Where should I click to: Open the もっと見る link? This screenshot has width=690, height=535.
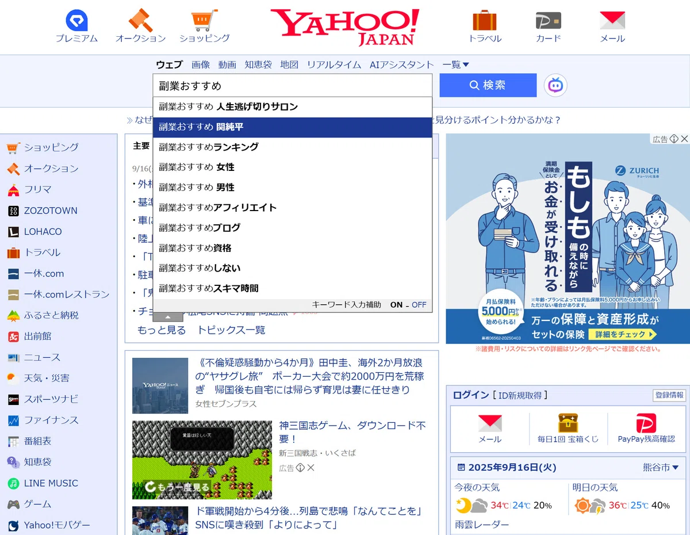[162, 330]
